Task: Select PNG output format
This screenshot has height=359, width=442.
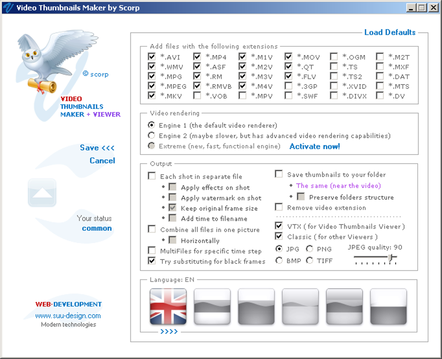Action: click(x=309, y=249)
